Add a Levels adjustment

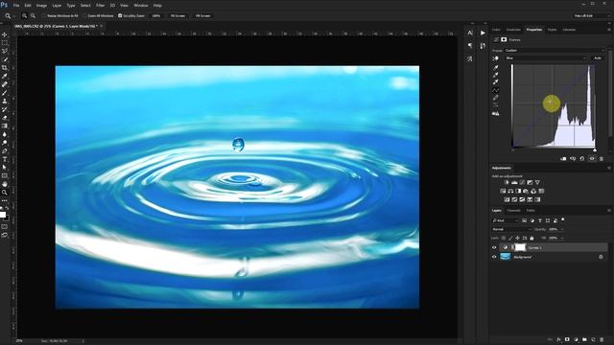(514, 183)
